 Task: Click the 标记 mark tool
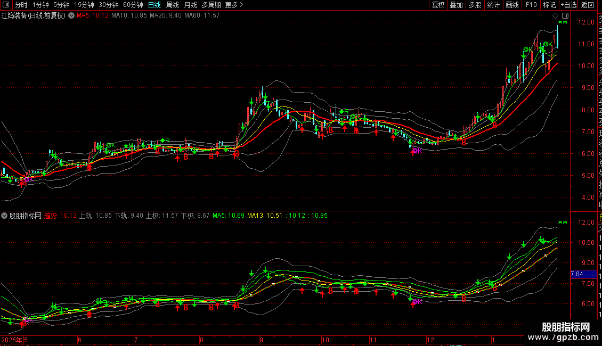[x=549, y=5]
